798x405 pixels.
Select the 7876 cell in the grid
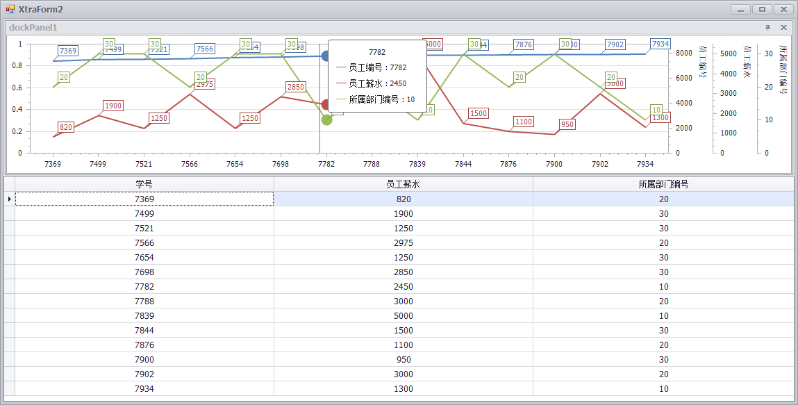click(x=144, y=345)
